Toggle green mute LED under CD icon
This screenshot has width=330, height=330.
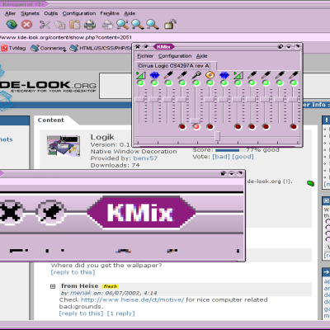click(210, 82)
